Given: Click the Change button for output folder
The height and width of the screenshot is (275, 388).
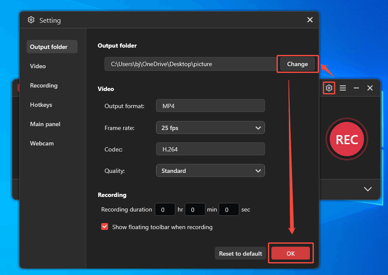Looking at the screenshot, I should (x=297, y=64).
